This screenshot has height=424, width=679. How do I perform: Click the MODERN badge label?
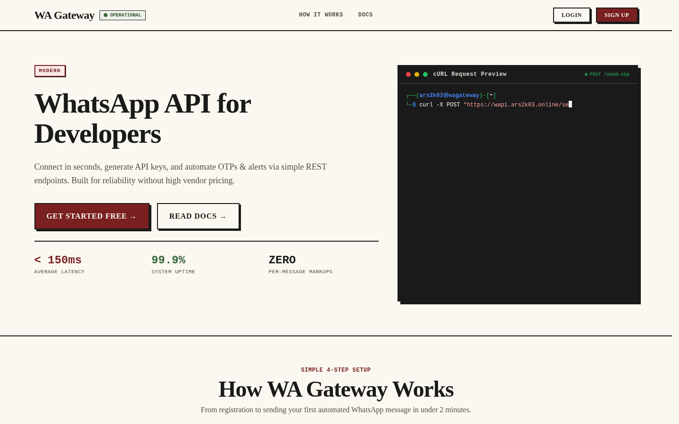(x=50, y=71)
